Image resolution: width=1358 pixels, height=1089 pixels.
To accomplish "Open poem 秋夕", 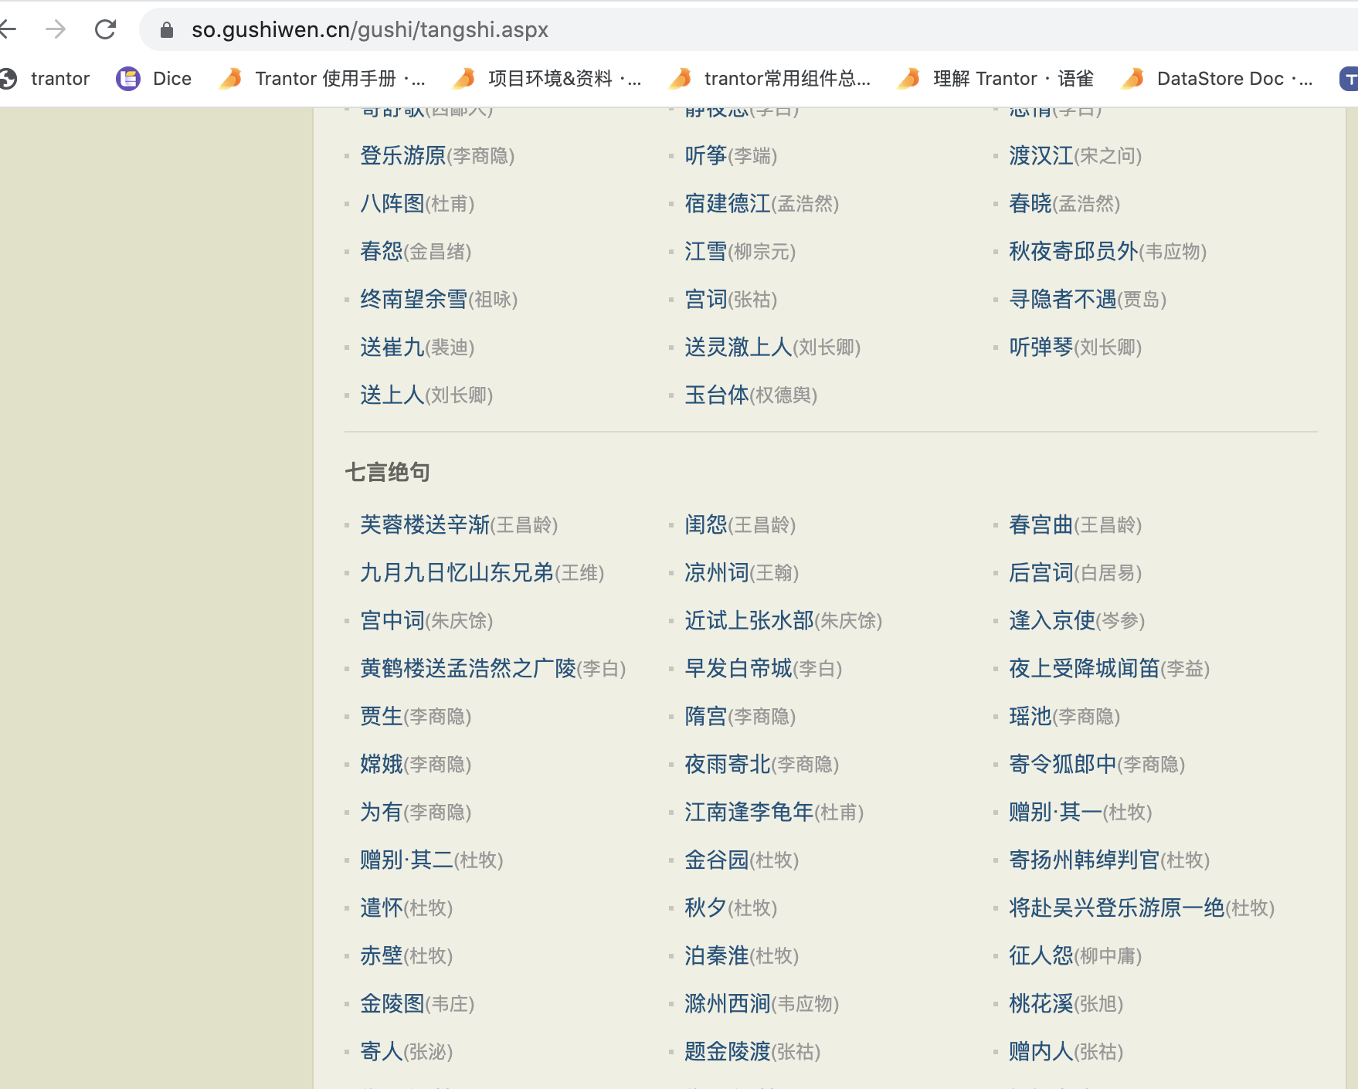I will (706, 908).
